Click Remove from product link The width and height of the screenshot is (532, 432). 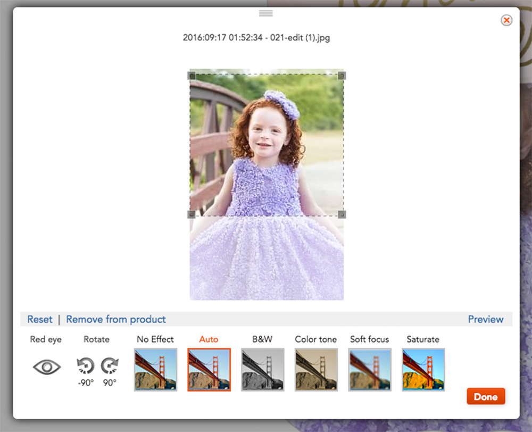point(115,319)
